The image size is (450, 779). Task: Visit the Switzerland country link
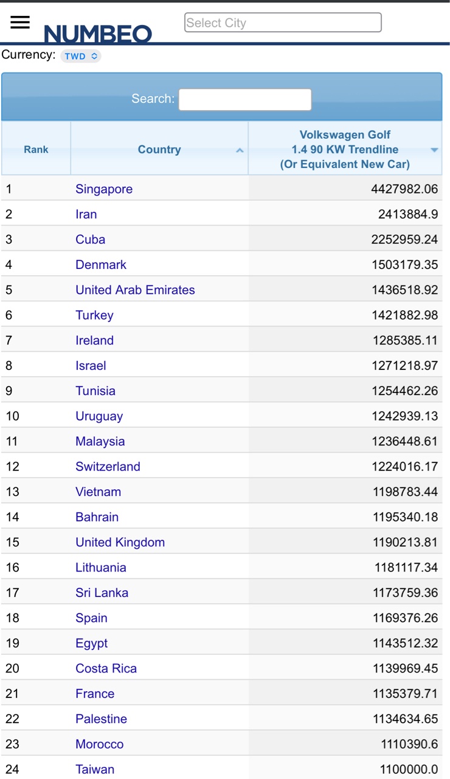(x=108, y=467)
